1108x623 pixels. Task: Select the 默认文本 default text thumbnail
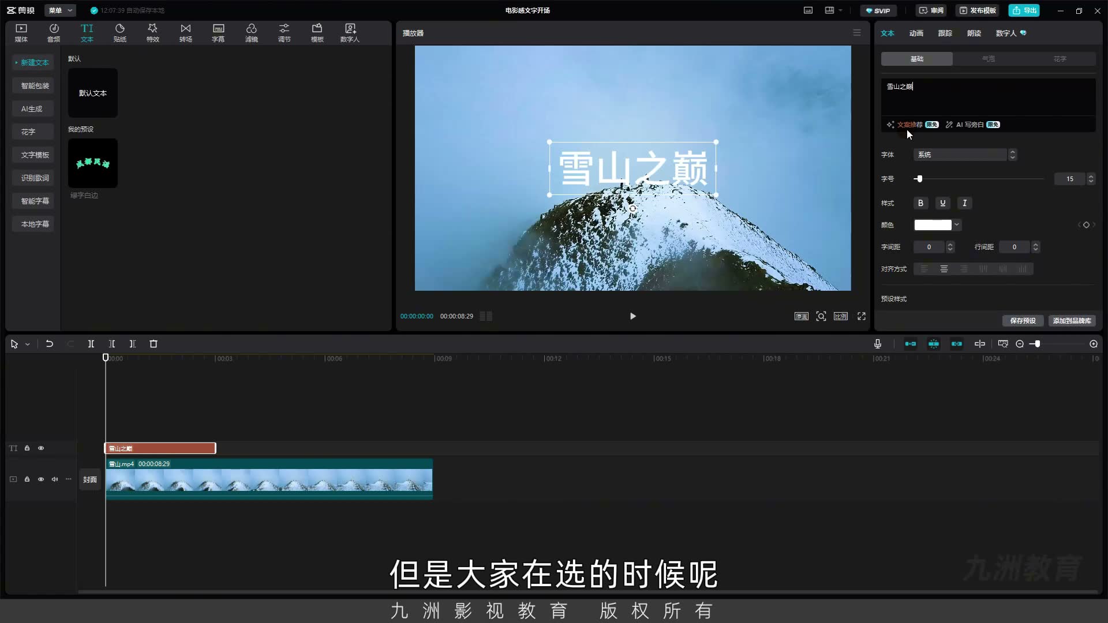[x=93, y=93]
